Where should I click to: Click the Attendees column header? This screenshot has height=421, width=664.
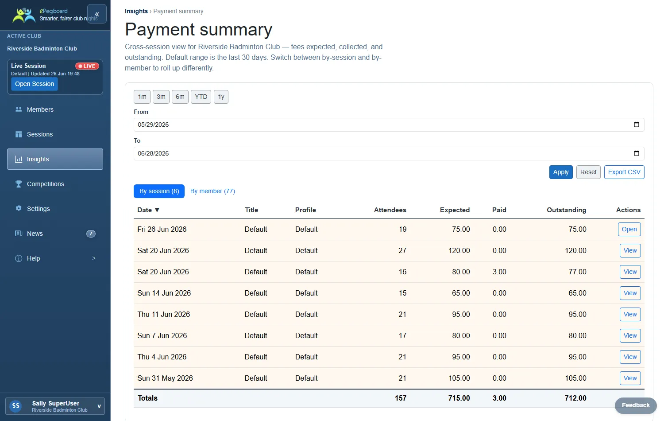point(390,210)
